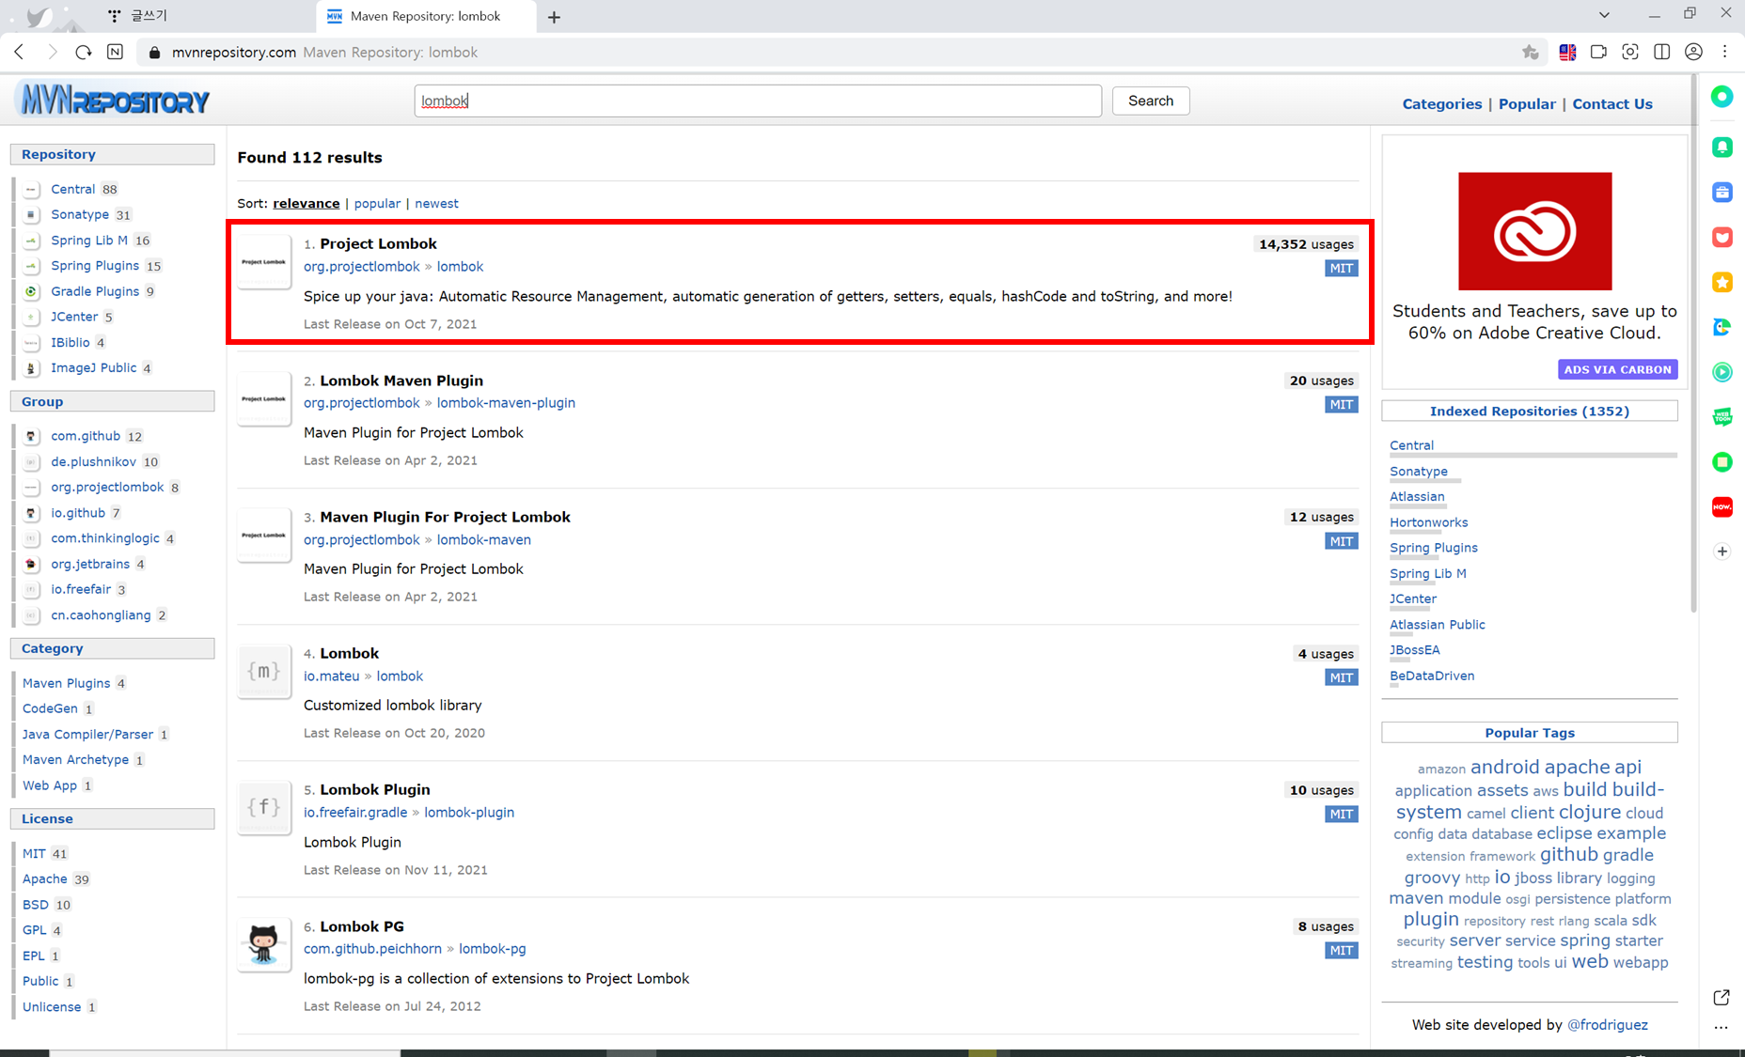Open Popular in top navigation

point(1526,104)
